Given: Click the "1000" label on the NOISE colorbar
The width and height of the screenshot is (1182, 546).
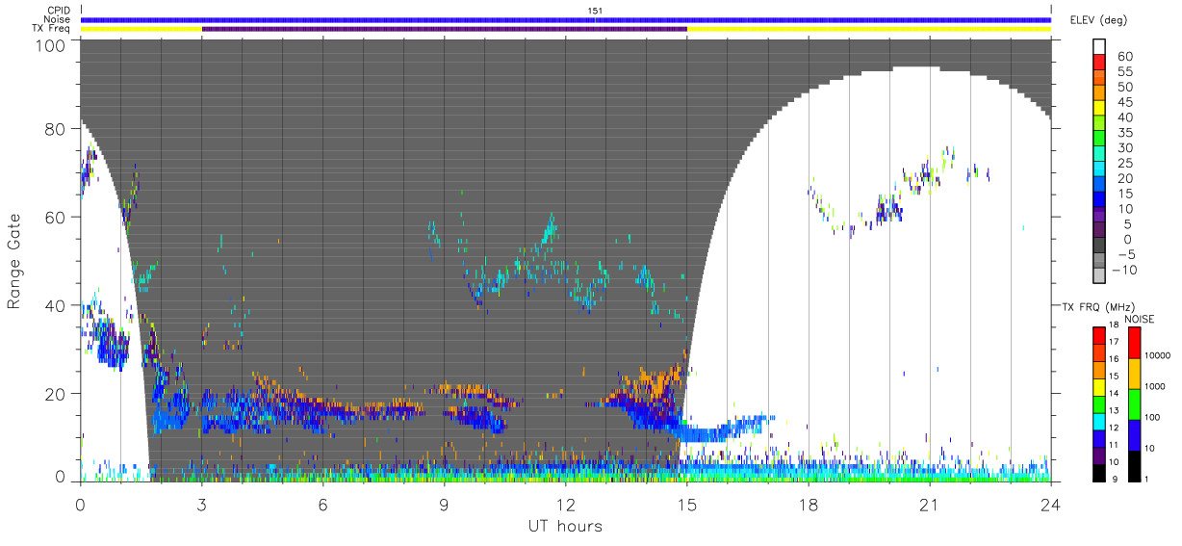Looking at the screenshot, I should coord(1153,386).
